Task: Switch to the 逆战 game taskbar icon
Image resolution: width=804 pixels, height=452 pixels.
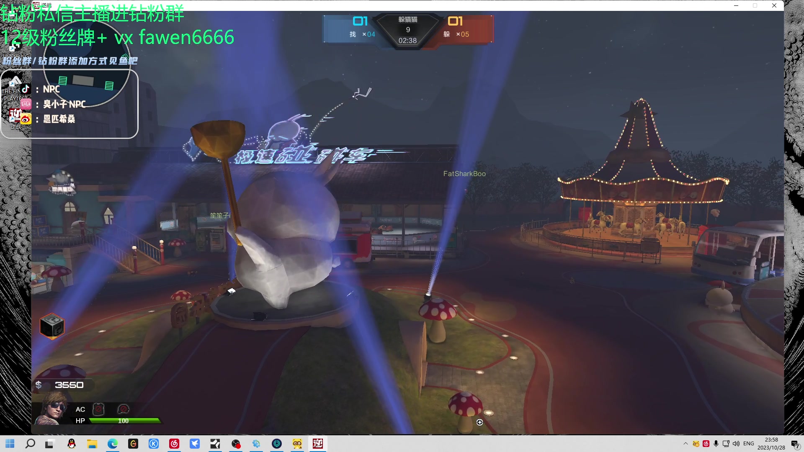Action: (318, 444)
